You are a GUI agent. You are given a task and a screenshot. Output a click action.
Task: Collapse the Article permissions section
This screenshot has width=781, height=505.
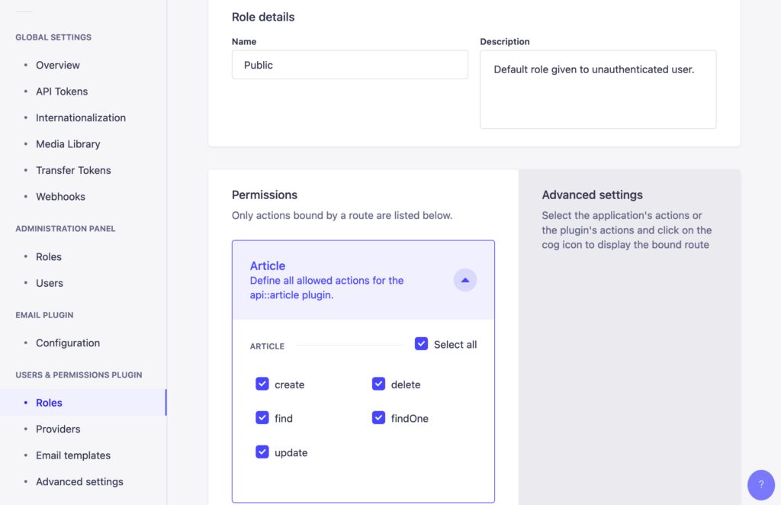pyautogui.click(x=465, y=280)
